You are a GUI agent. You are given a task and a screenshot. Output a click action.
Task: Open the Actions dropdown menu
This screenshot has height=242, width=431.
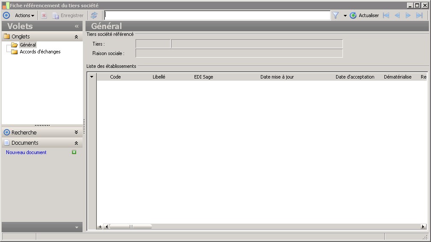24,15
